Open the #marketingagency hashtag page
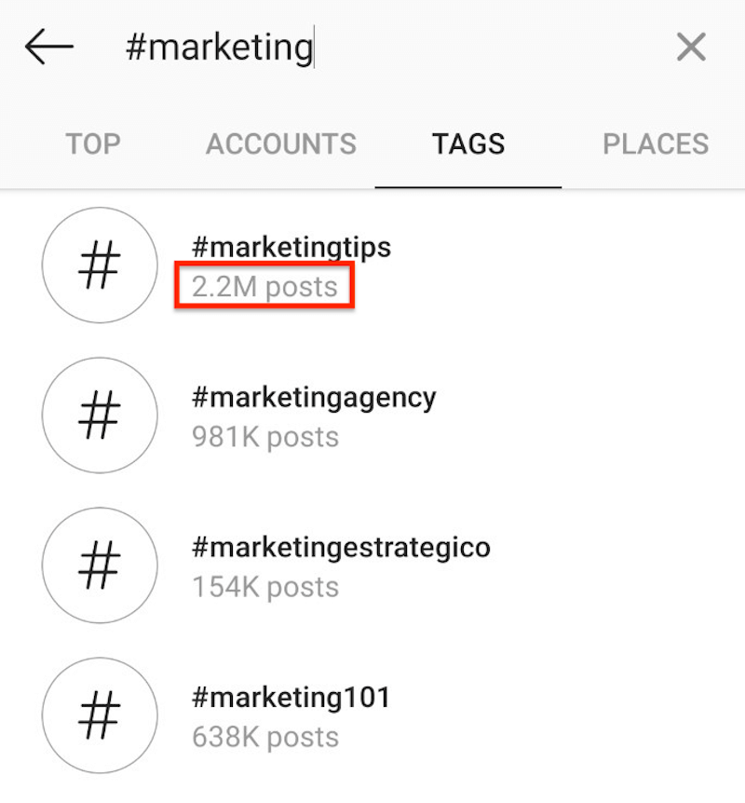745x803 pixels. point(314,398)
